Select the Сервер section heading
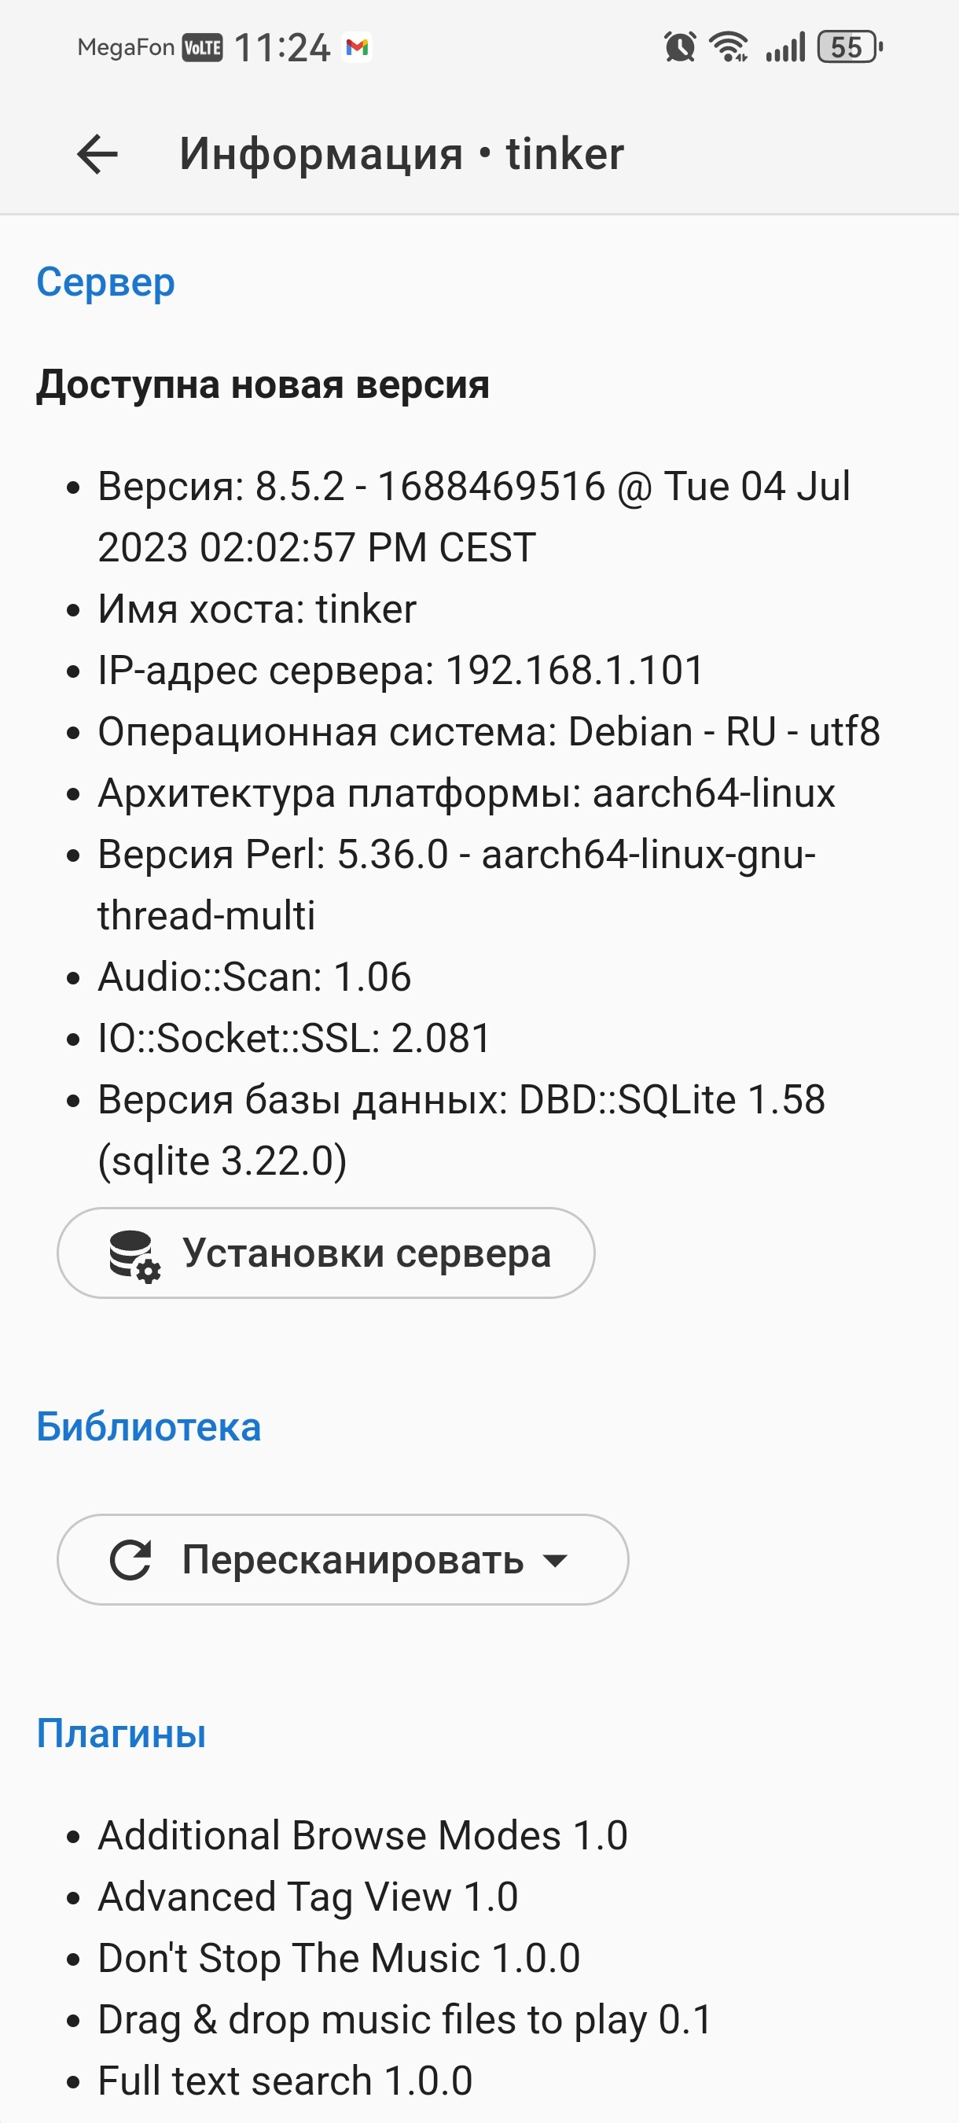Screen dimensions: 959x2123 (105, 283)
